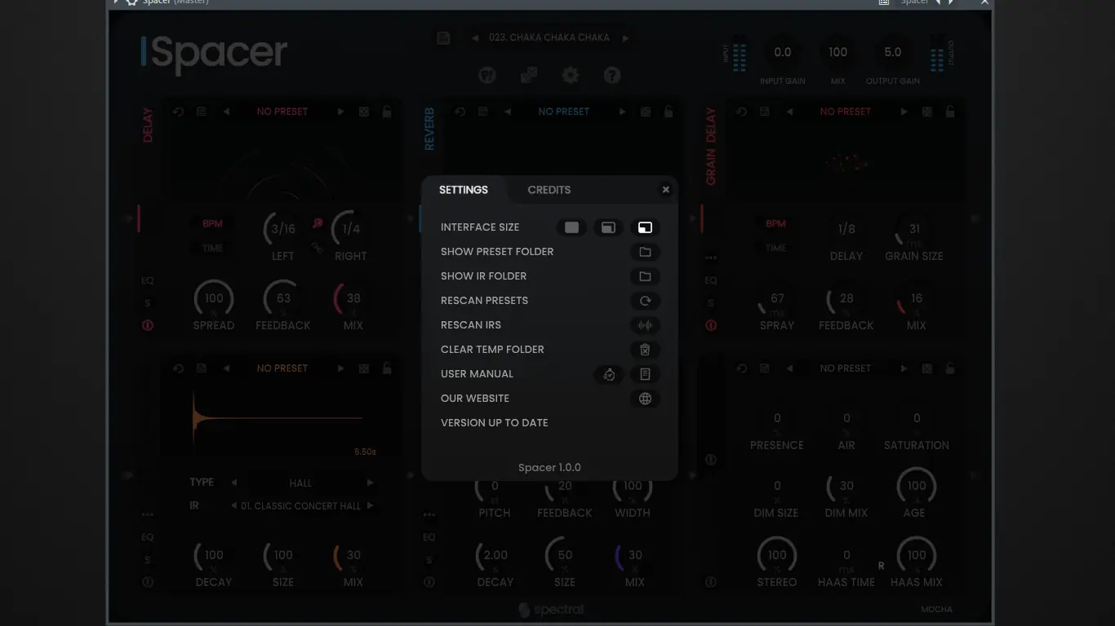
Task: Select next reverb Type after Hall
Action: point(370,483)
